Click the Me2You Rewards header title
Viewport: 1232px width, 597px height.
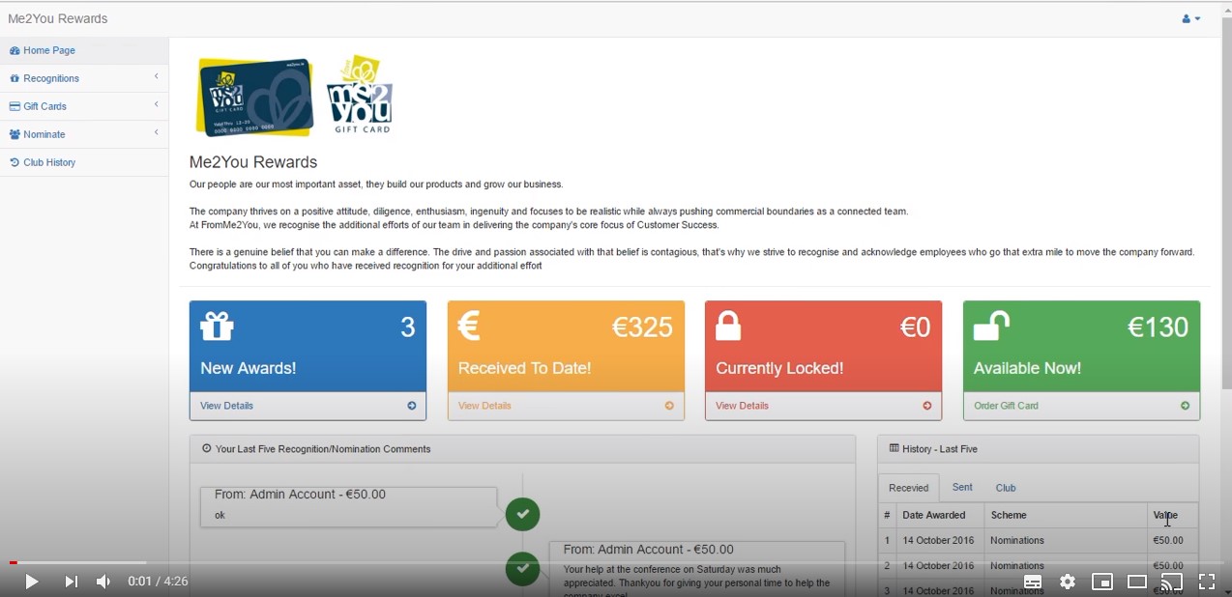click(x=58, y=18)
